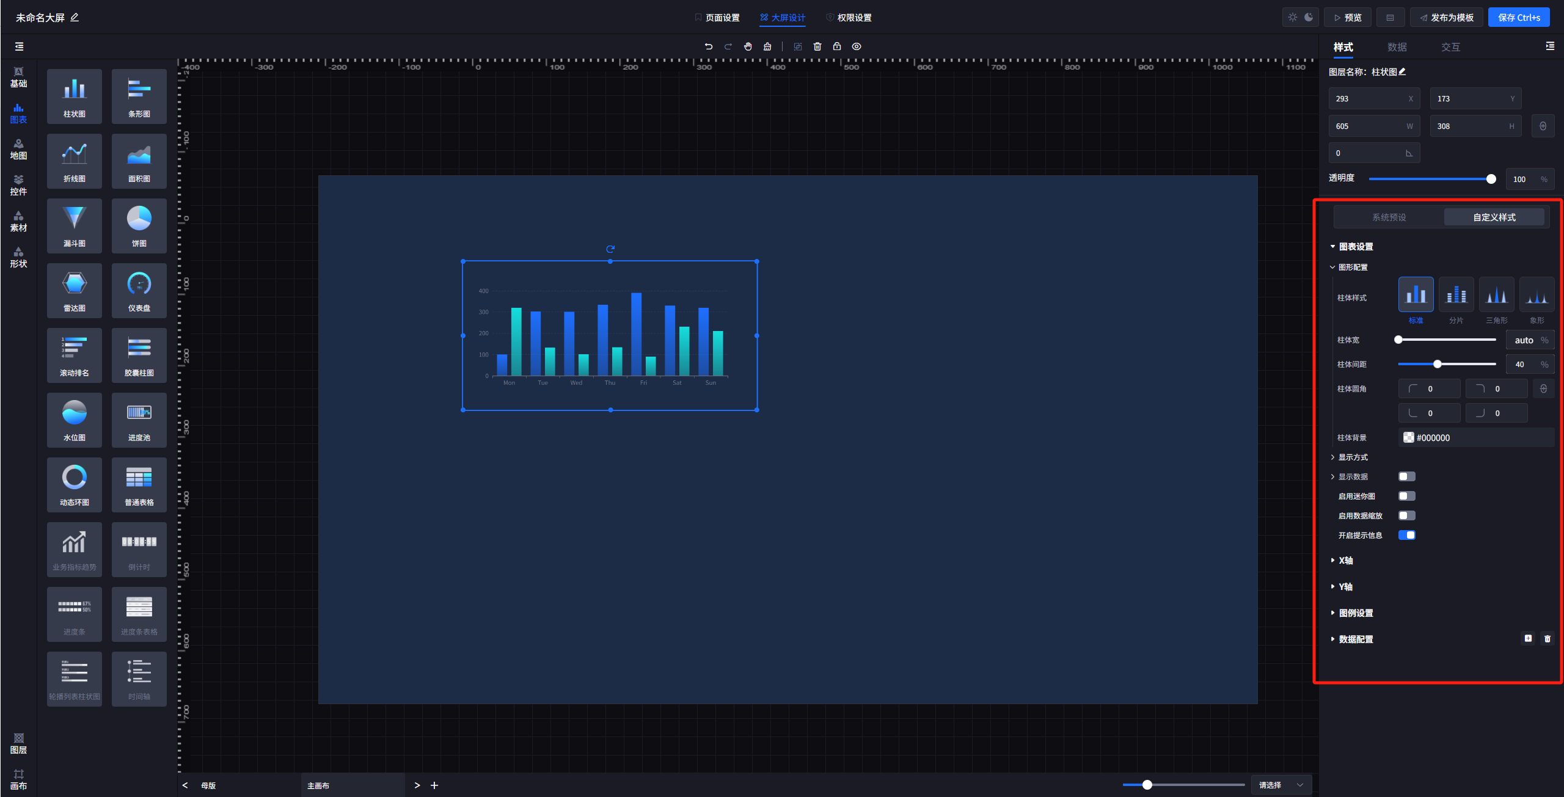Click the 发布为模板 button

(x=1446, y=18)
